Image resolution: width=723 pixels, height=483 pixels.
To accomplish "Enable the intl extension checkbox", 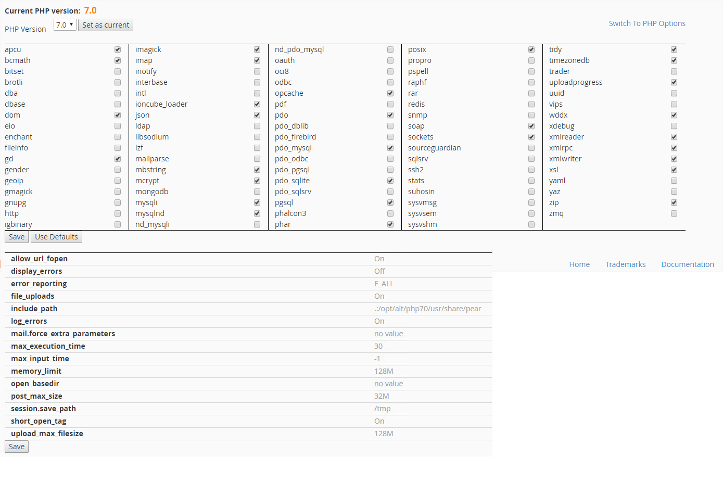I will (x=257, y=93).
